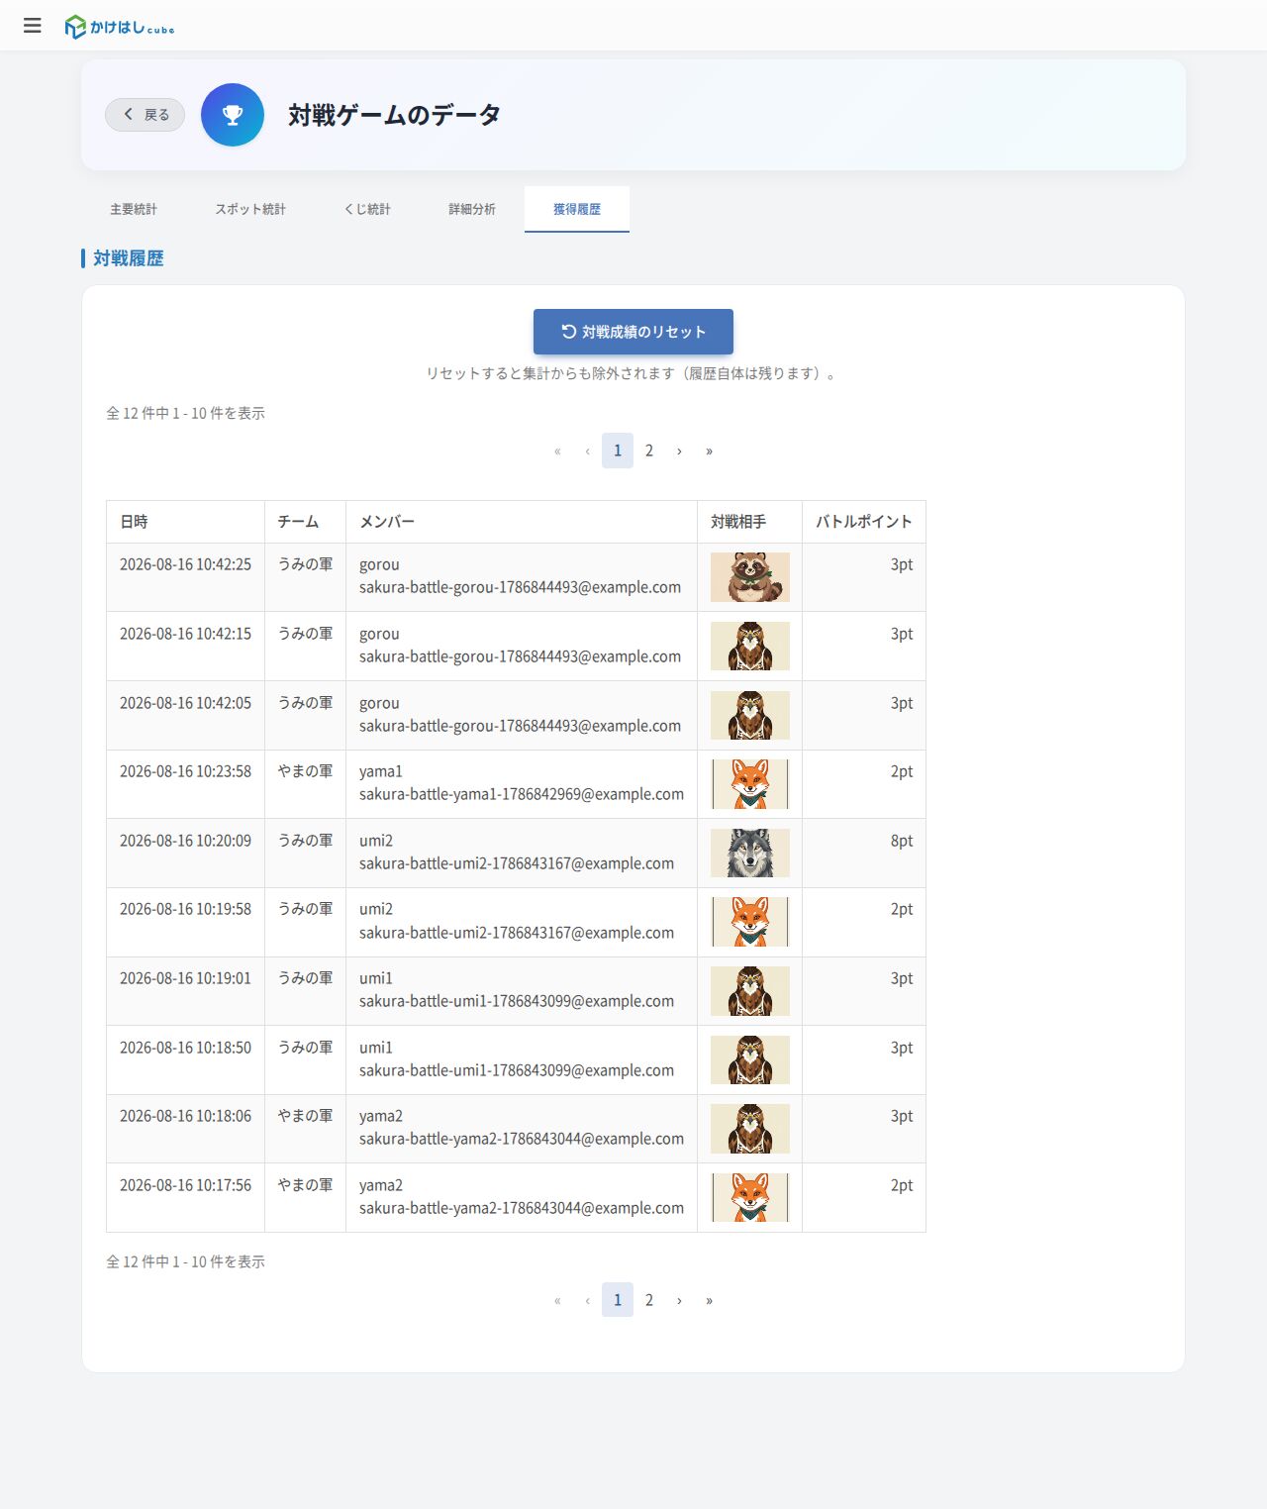Screen dimensions: 1267x1509
Task: Click the fox thumbnail in the yama1 row
Action: (x=750, y=784)
